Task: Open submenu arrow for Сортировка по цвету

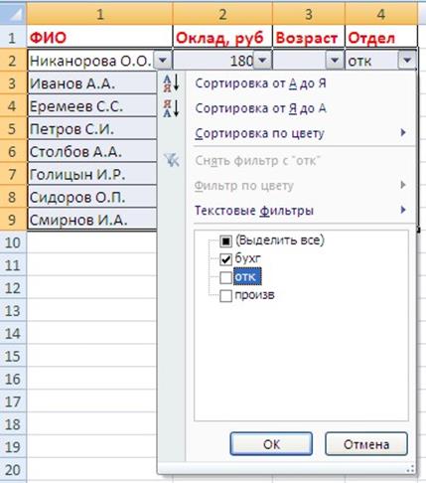Action: tap(403, 133)
